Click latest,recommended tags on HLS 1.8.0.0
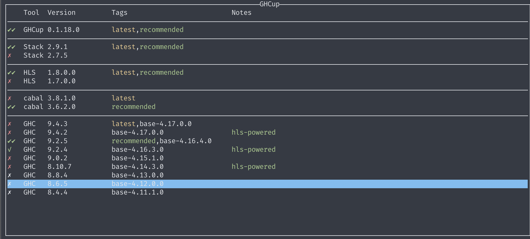530x239 pixels. [148, 72]
